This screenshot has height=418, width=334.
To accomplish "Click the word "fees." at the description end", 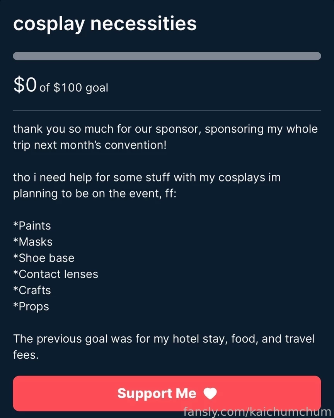I will click(x=26, y=355).
